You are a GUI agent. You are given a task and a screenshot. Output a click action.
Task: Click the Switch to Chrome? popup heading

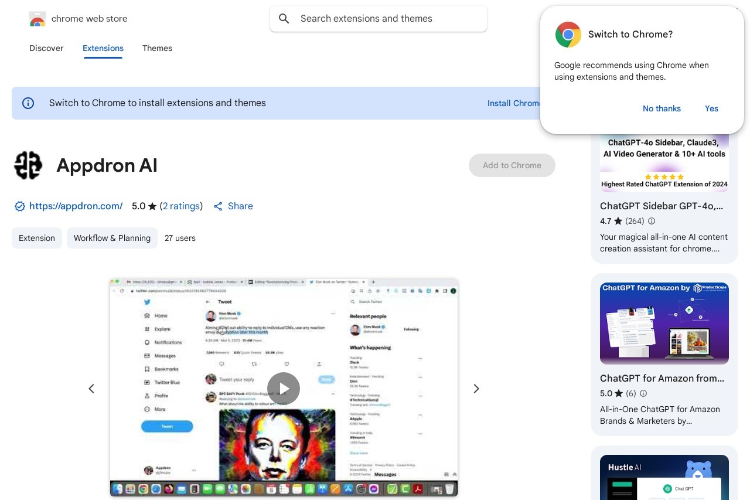coord(630,35)
